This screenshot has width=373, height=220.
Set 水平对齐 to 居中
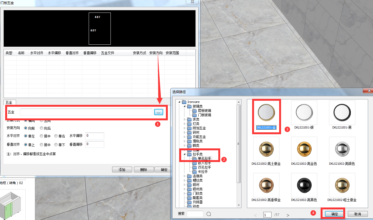tap(45, 136)
